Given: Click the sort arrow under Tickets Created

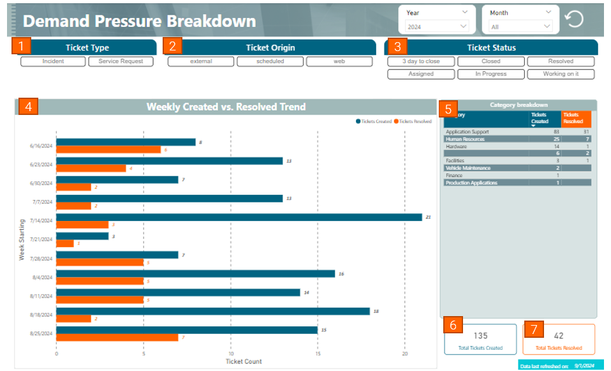Looking at the screenshot, I should [534, 126].
